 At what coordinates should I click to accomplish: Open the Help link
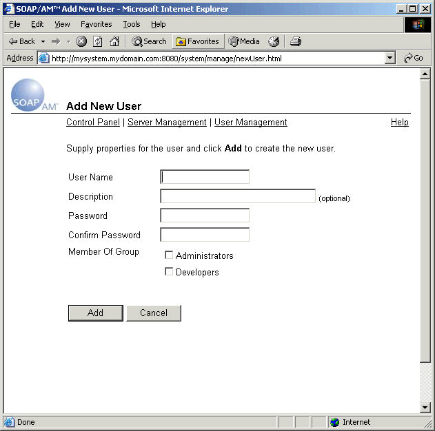tap(399, 123)
